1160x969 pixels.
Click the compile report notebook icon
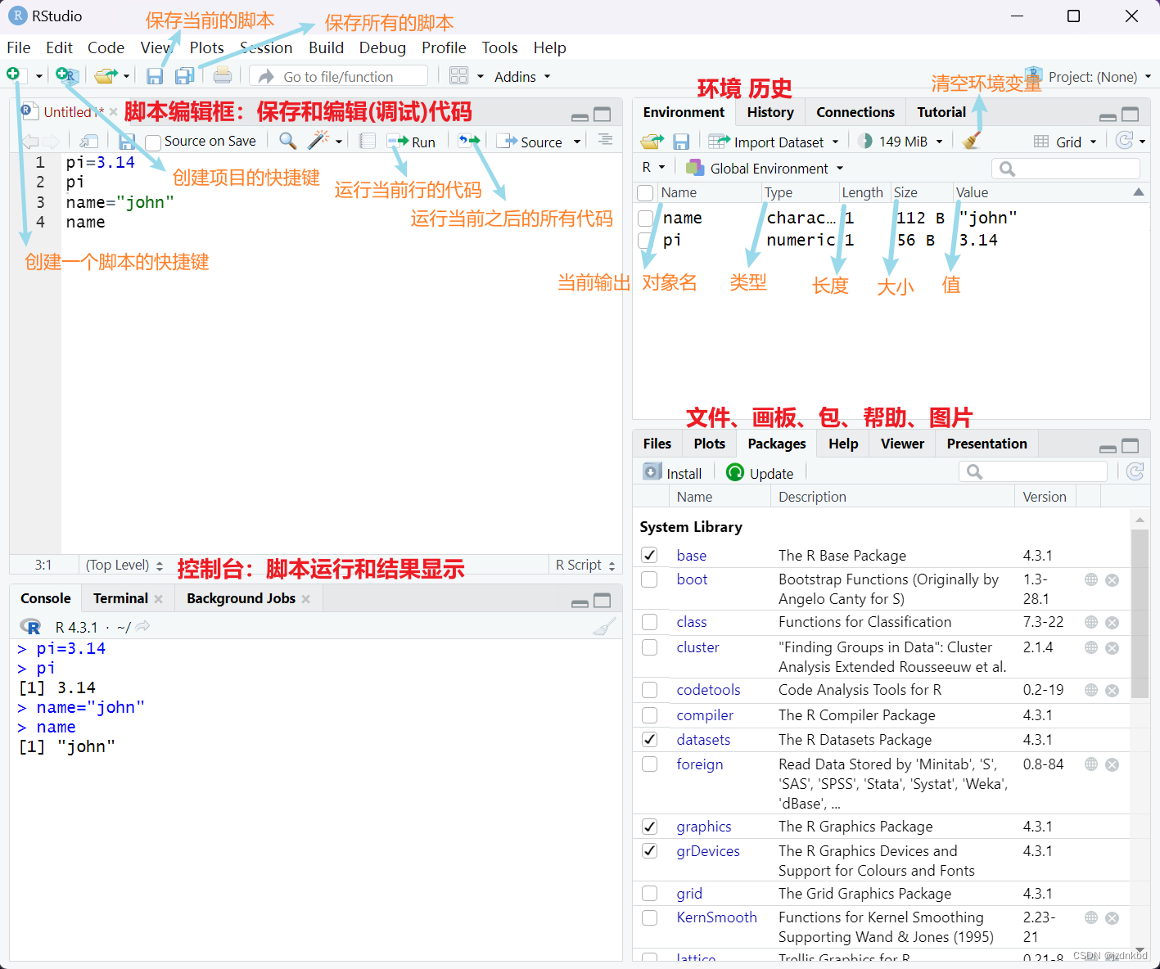(368, 141)
